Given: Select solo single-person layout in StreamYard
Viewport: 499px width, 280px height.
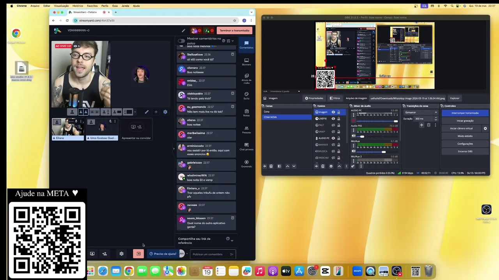Looking at the screenshot, I should click(72, 112).
